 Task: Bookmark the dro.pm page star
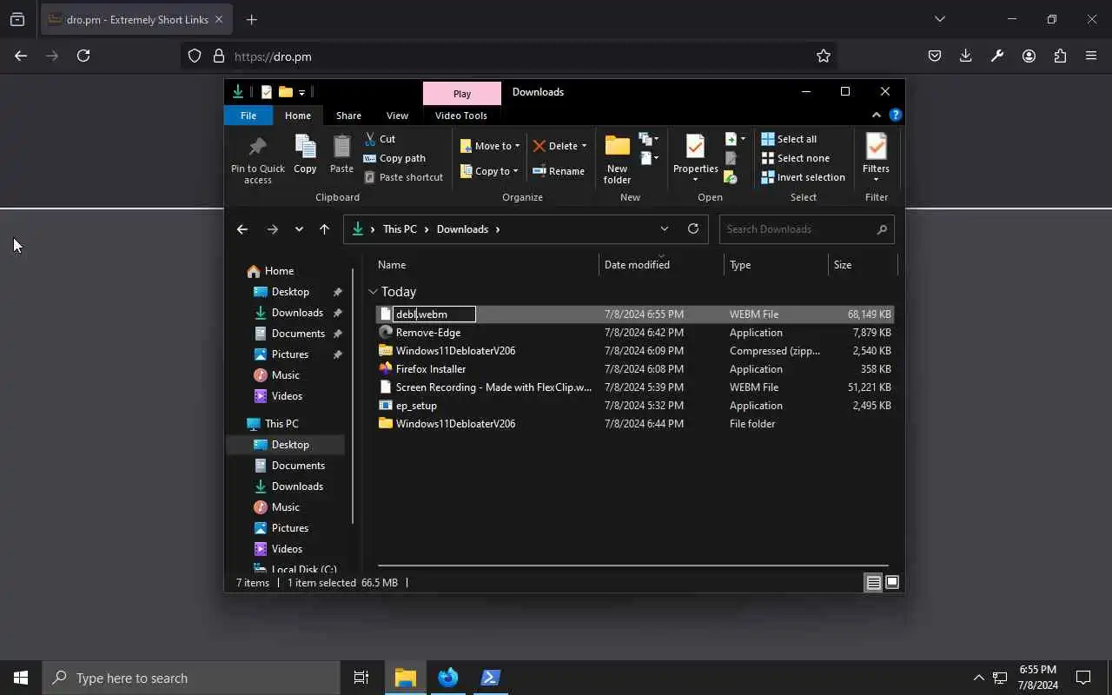[824, 56]
